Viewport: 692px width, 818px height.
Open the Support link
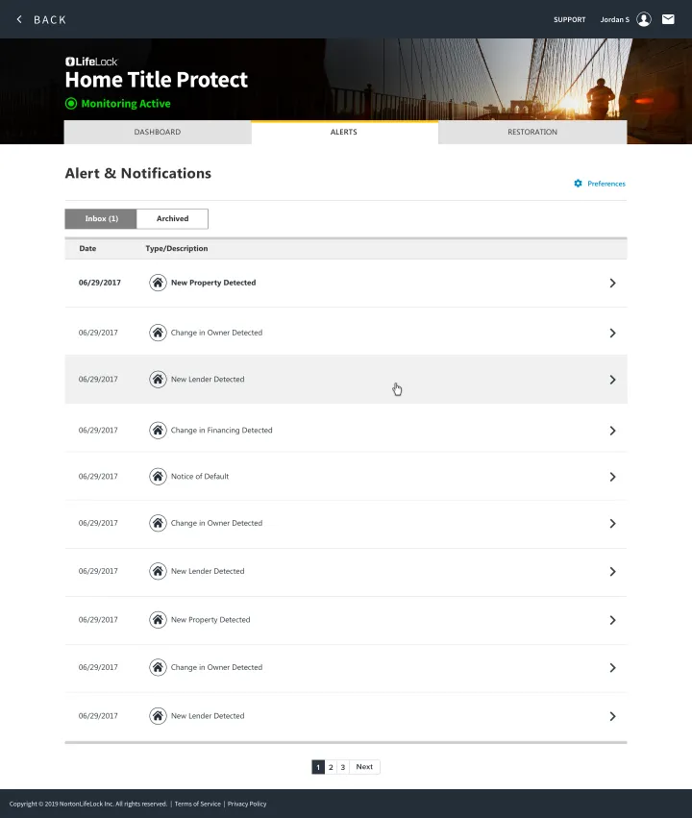[x=569, y=19]
